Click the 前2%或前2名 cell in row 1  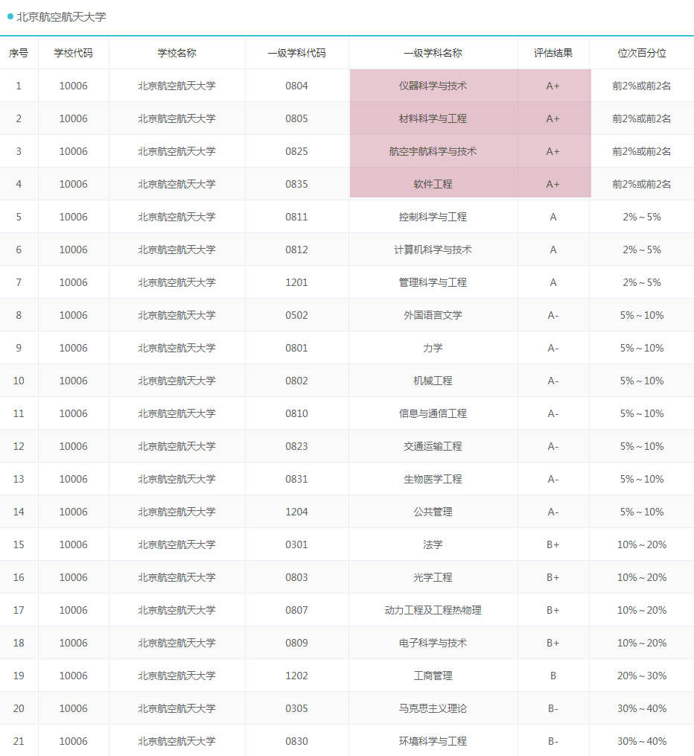(x=642, y=86)
